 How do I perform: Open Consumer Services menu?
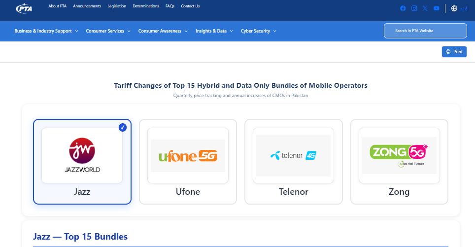coord(105,31)
